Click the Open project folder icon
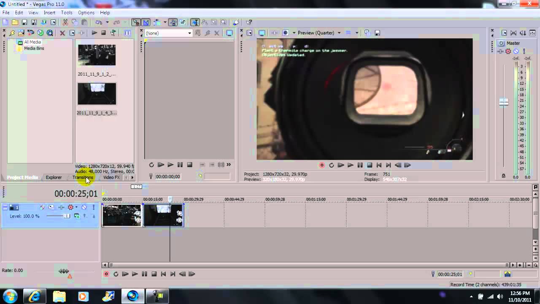This screenshot has height=304, width=540. [x=15, y=22]
